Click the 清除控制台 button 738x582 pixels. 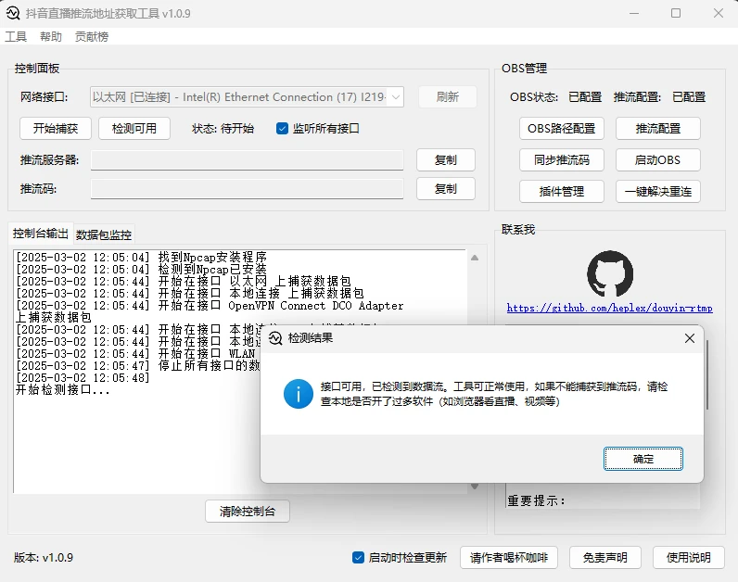[248, 511]
